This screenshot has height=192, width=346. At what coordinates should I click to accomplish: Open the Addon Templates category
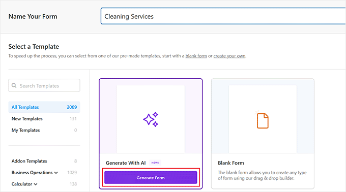coord(44,161)
